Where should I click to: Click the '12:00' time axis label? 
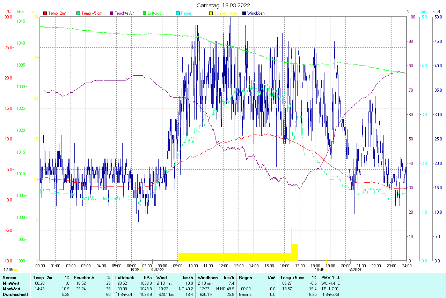223,266
